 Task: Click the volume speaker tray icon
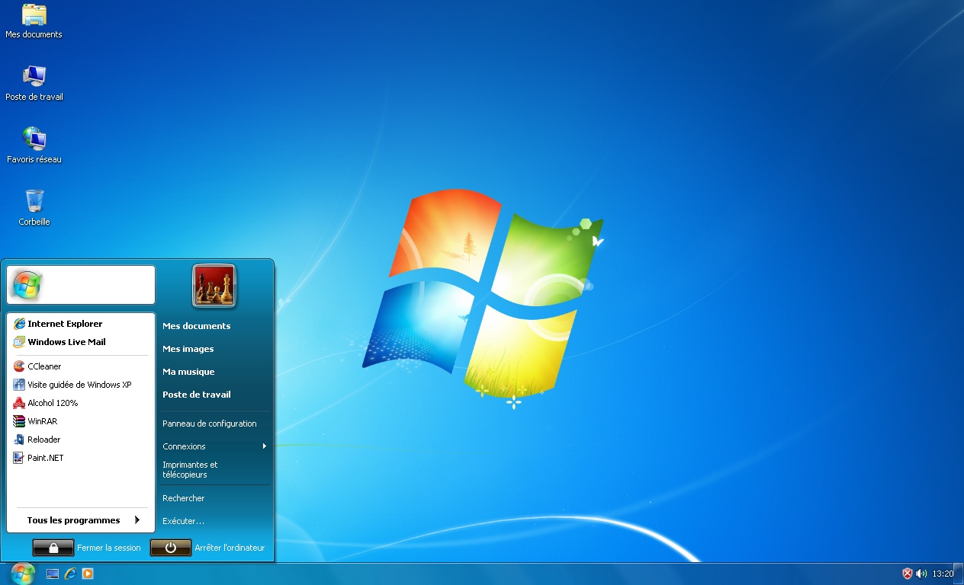tap(921, 574)
